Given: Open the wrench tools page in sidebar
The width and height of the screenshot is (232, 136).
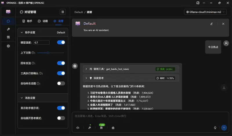Looking at the screenshot, I should click(x=8, y=29).
